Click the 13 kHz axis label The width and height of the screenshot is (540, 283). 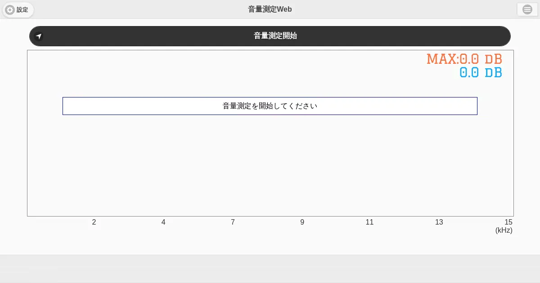click(x=439, y=222)
